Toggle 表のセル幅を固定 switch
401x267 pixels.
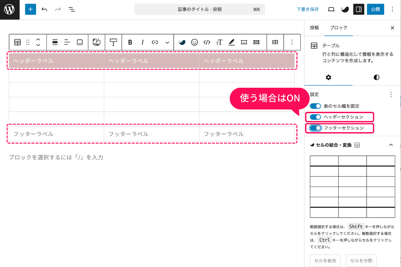[315, 106]
